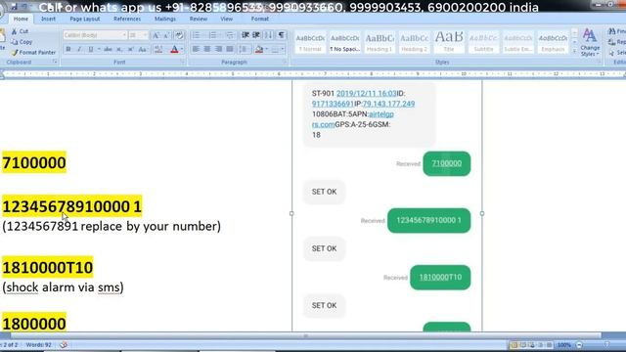Open the font color dropdown arrow

click(182, 50)
